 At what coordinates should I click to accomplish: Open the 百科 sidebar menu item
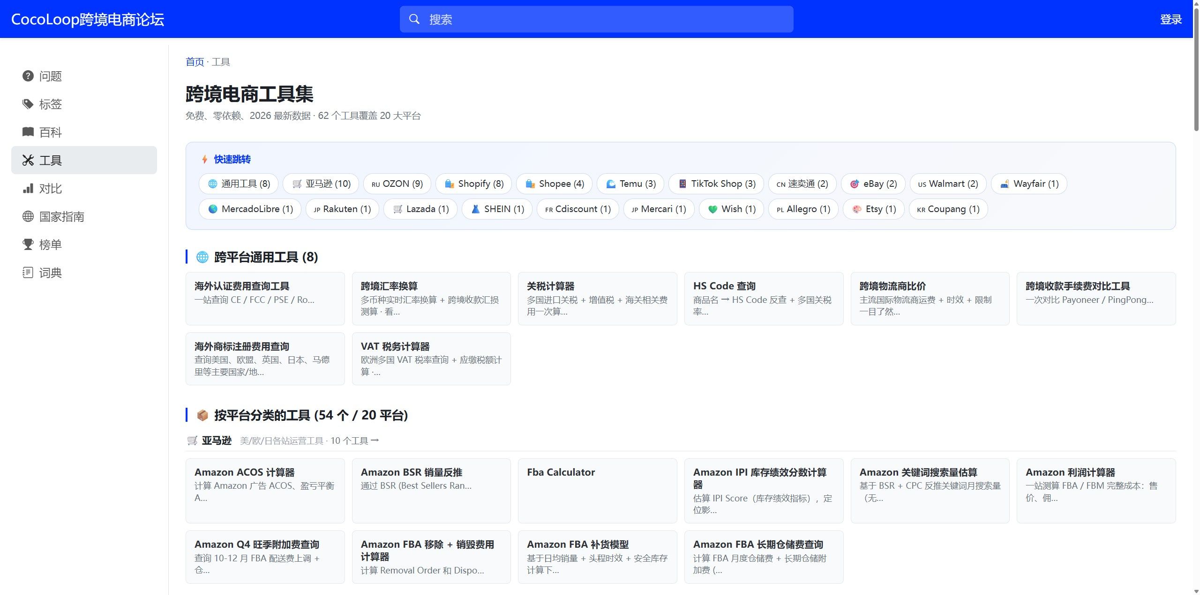pyautogui.click(x=84, y=132)
